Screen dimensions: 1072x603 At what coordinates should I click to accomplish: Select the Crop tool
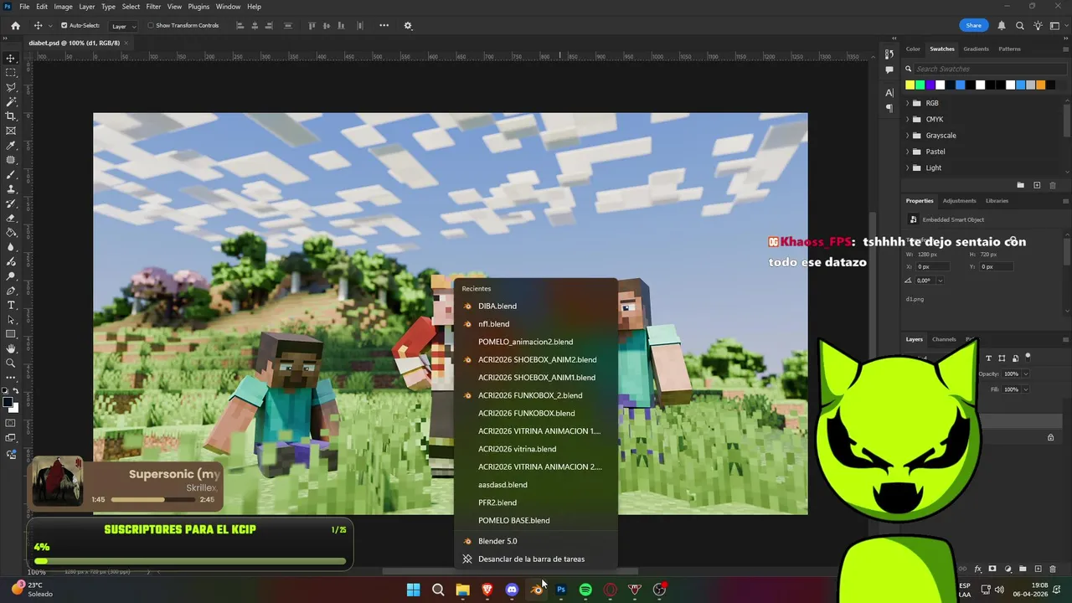tap(11, 116)
